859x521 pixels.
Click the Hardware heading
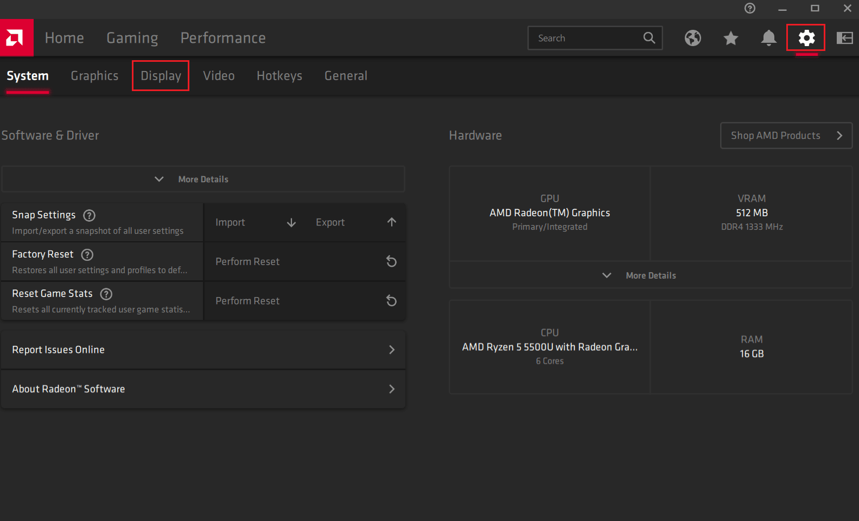[475, 136]
